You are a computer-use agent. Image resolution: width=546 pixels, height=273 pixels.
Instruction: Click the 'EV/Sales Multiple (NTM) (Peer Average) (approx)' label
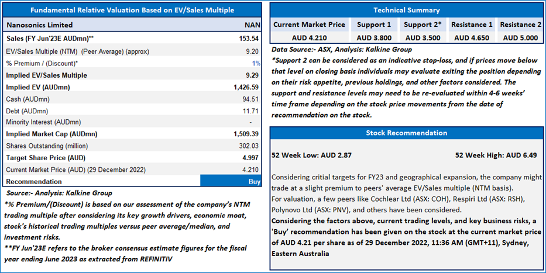click(78, 51)
